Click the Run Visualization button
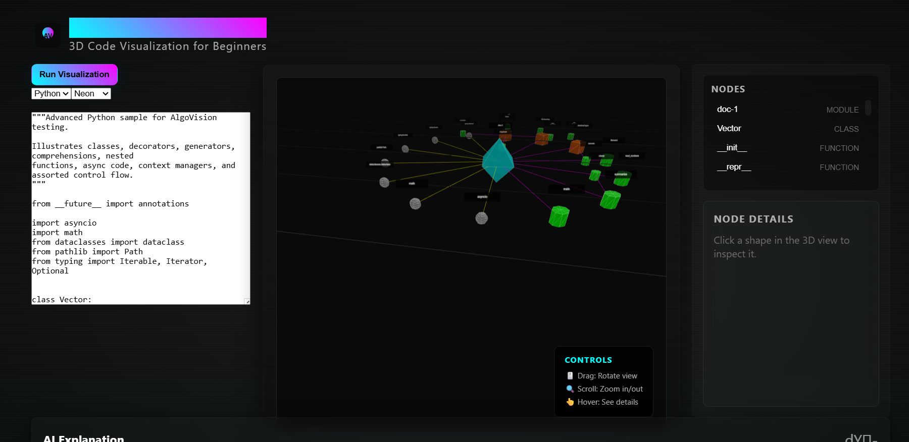The image size is (909, 442). click(x=74, y=75)
